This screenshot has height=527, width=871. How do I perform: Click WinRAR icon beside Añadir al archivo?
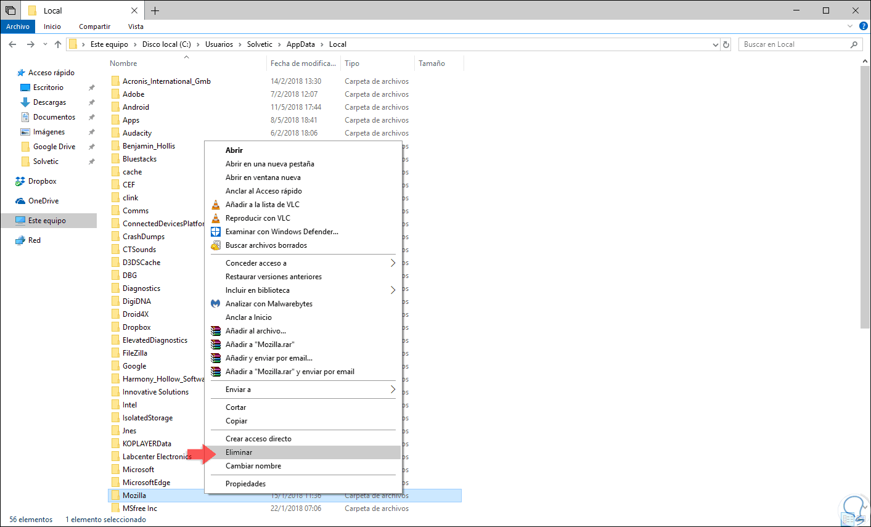(x=216, y=331)
